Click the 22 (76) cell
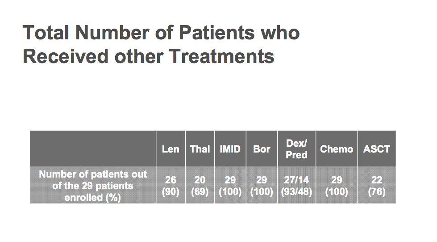The width and height of the screenshot is (437, 242). (x=377, y=186)
